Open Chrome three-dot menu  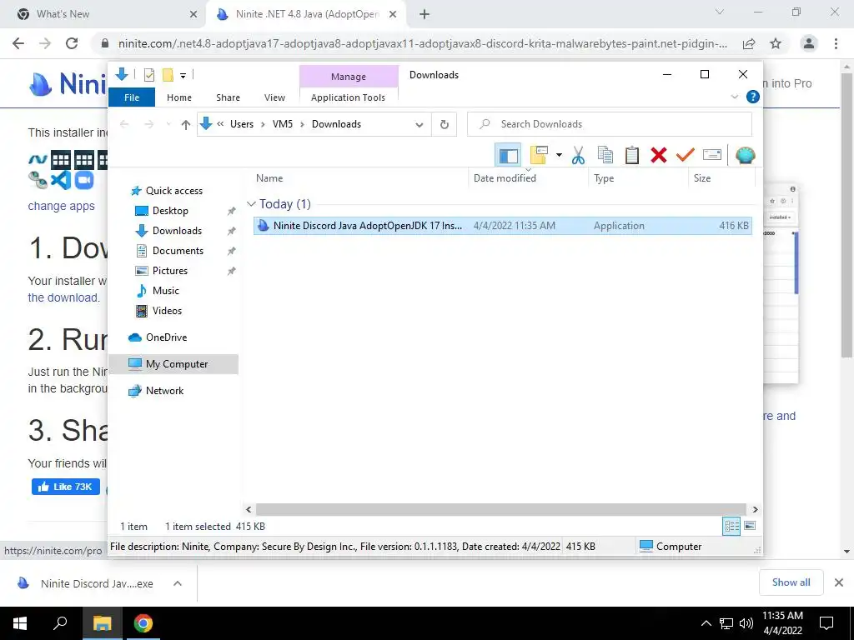point(836,43)
